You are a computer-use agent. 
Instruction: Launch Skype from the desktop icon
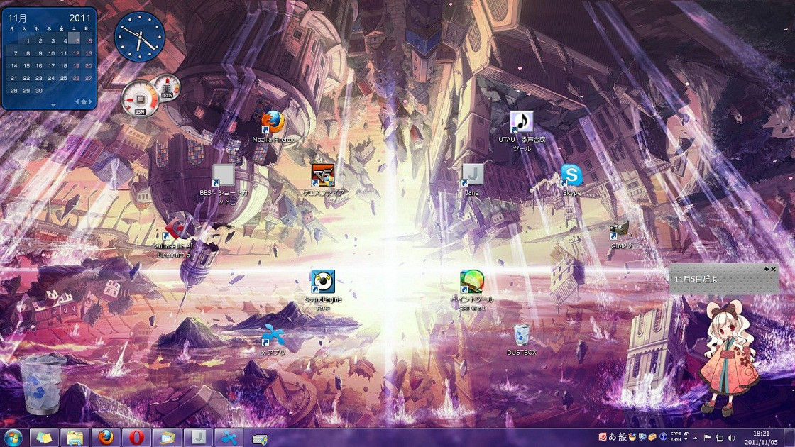click(x=571, y=180)
